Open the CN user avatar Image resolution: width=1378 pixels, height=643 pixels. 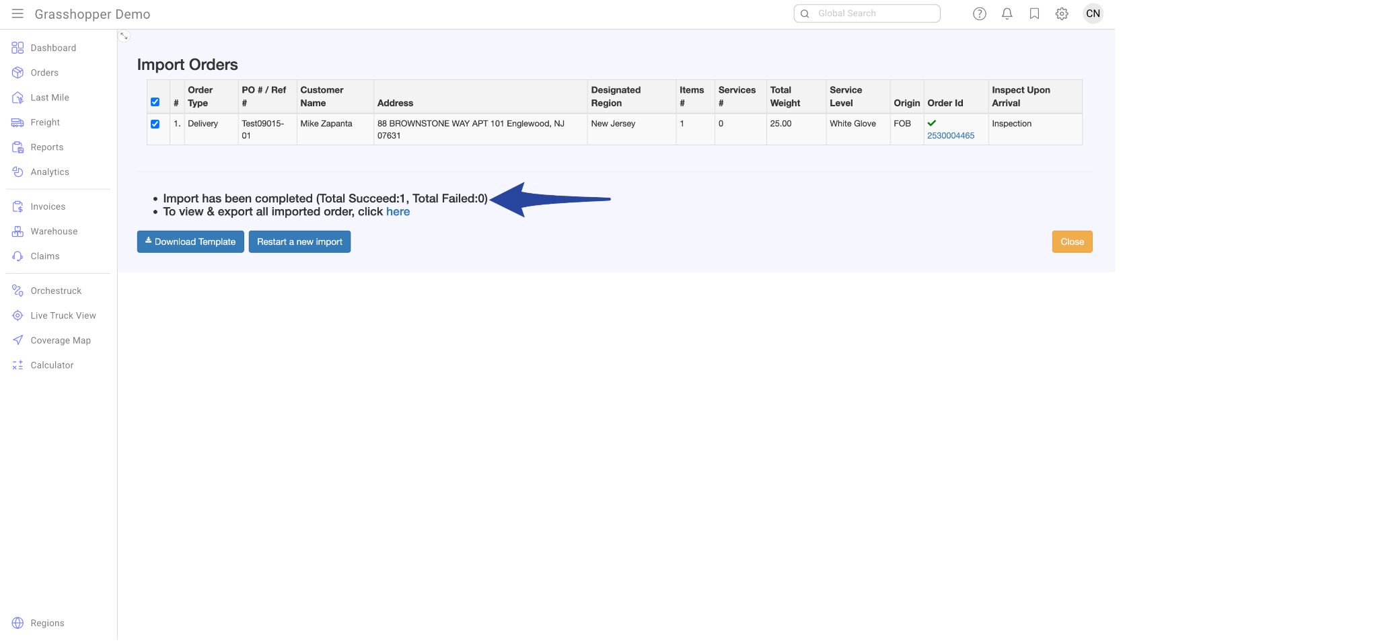click(x=1093, y=13)
